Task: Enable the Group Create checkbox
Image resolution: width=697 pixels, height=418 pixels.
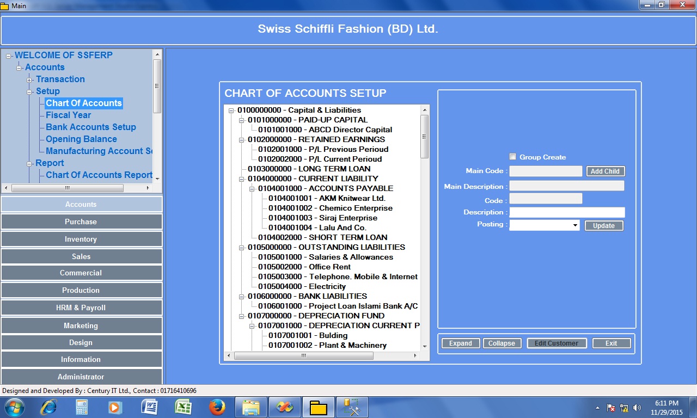Action: [512, 157]
